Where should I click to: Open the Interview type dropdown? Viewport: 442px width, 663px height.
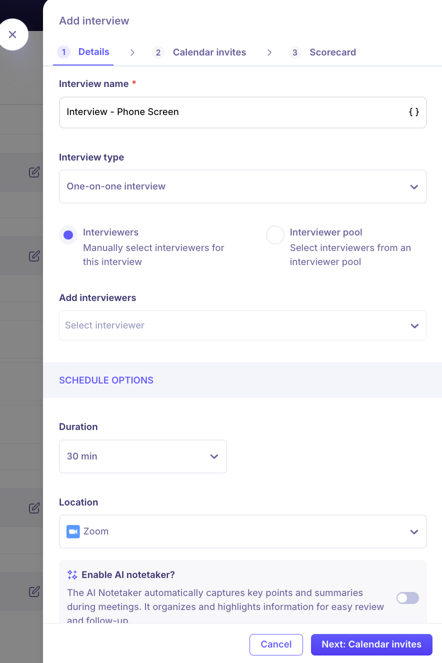coord(242,186)
